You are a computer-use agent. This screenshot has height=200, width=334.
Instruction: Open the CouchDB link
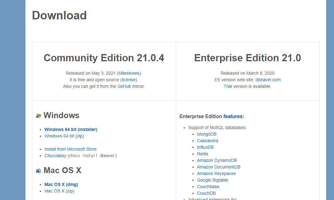[x=206, y=193]
